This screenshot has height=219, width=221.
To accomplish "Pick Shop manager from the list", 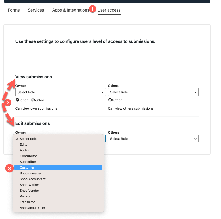I will coord(31,173).
